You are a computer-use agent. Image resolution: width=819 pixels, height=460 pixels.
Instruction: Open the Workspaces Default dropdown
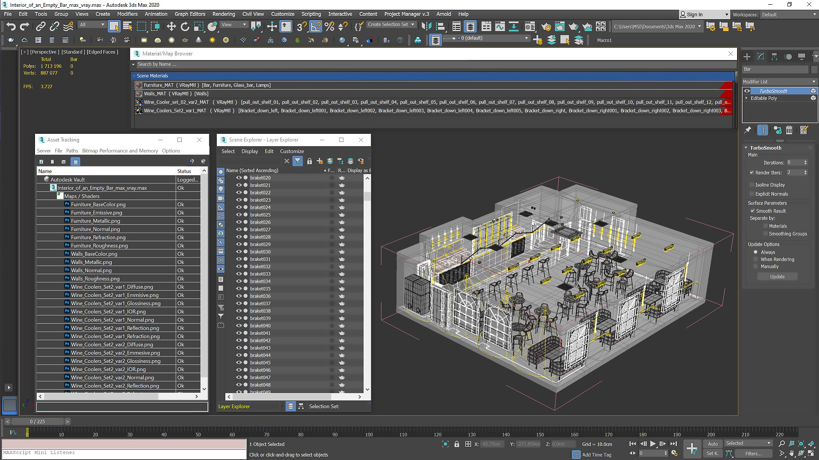[x=789, y=14]
